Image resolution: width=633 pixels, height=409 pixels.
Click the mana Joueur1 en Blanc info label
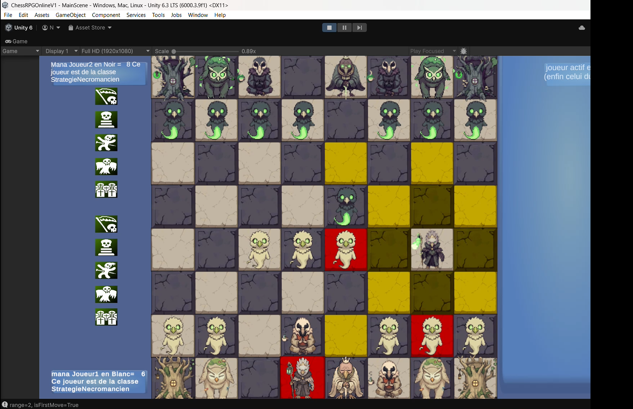(x=98, y=382)
